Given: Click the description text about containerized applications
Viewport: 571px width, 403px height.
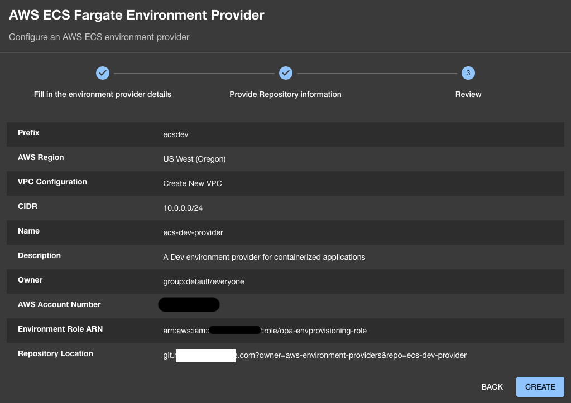Looking at the screenshot, I should tap(264, 257).
